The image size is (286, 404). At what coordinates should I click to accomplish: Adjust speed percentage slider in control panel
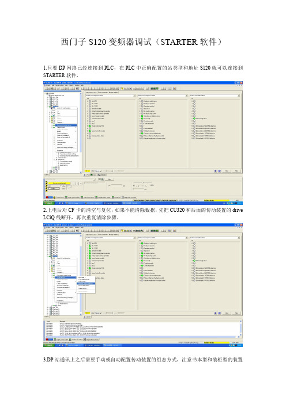[144, 183]
